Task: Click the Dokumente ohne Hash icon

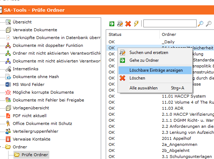Action: [x=8, y=77]
